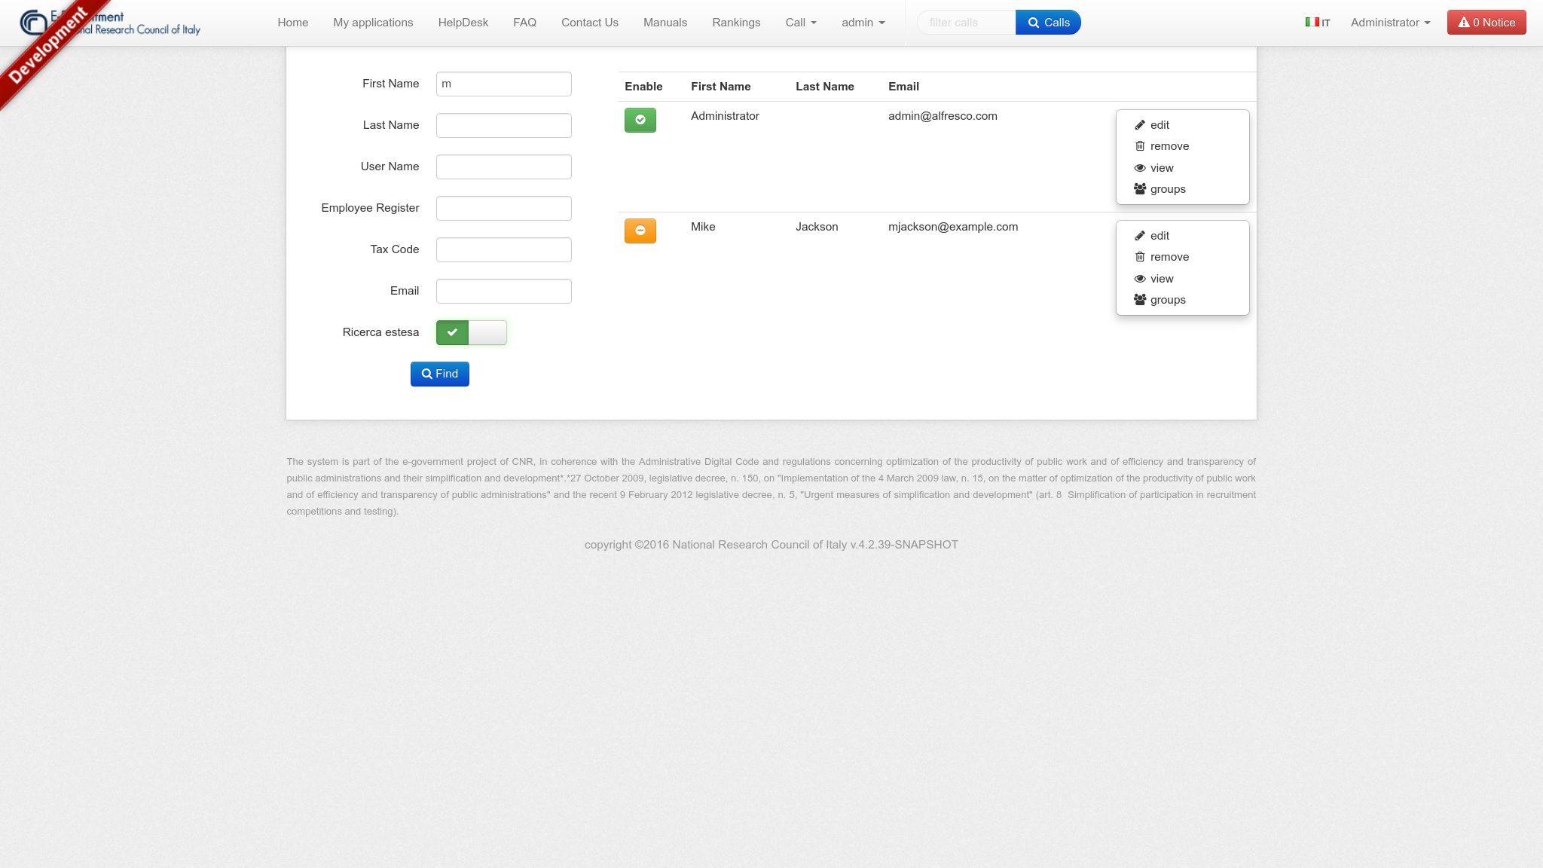Viewport: 1543px width, 868px height.
Task: Disable the Administrator user green toggle
Action: (x=640, y=120)
